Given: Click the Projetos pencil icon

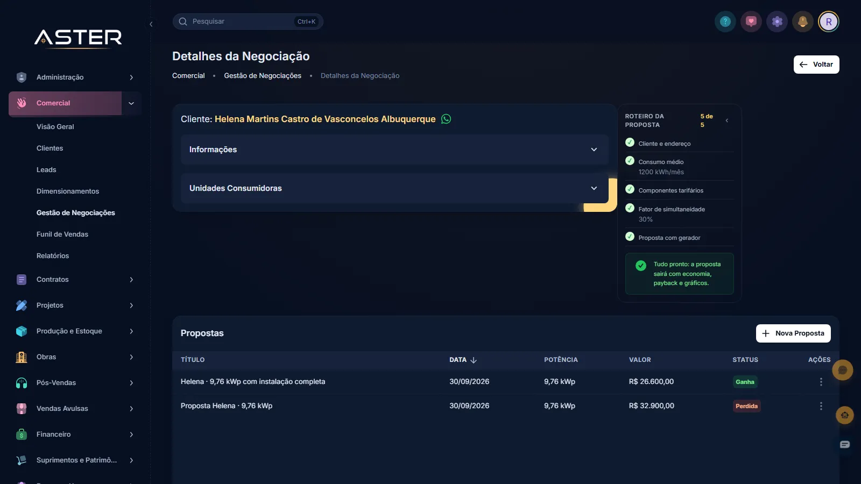Looking at the screenshot, I should (22, 305).
